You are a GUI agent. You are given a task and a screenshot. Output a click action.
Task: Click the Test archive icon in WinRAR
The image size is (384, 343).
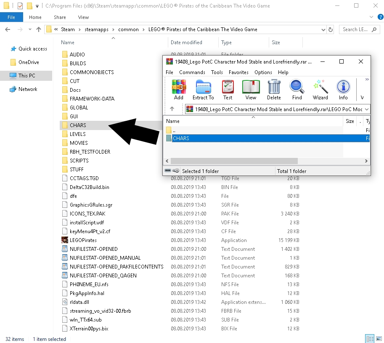click(228, 90)
